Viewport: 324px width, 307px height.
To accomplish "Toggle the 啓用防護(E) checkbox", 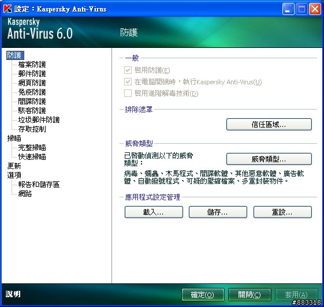I will 128,70.
